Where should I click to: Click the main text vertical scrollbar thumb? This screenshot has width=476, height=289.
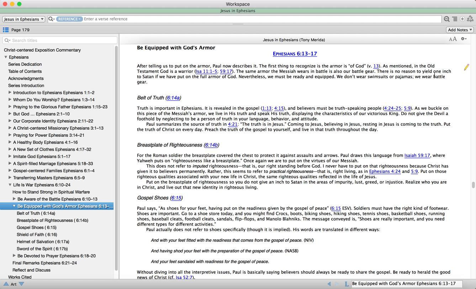pyautogui.click(x=473, y=185)
